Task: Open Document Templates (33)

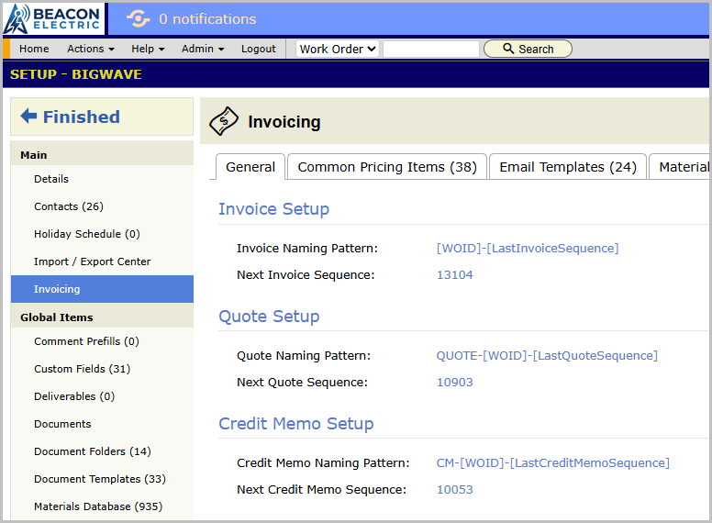Action: tap(100, 479)
